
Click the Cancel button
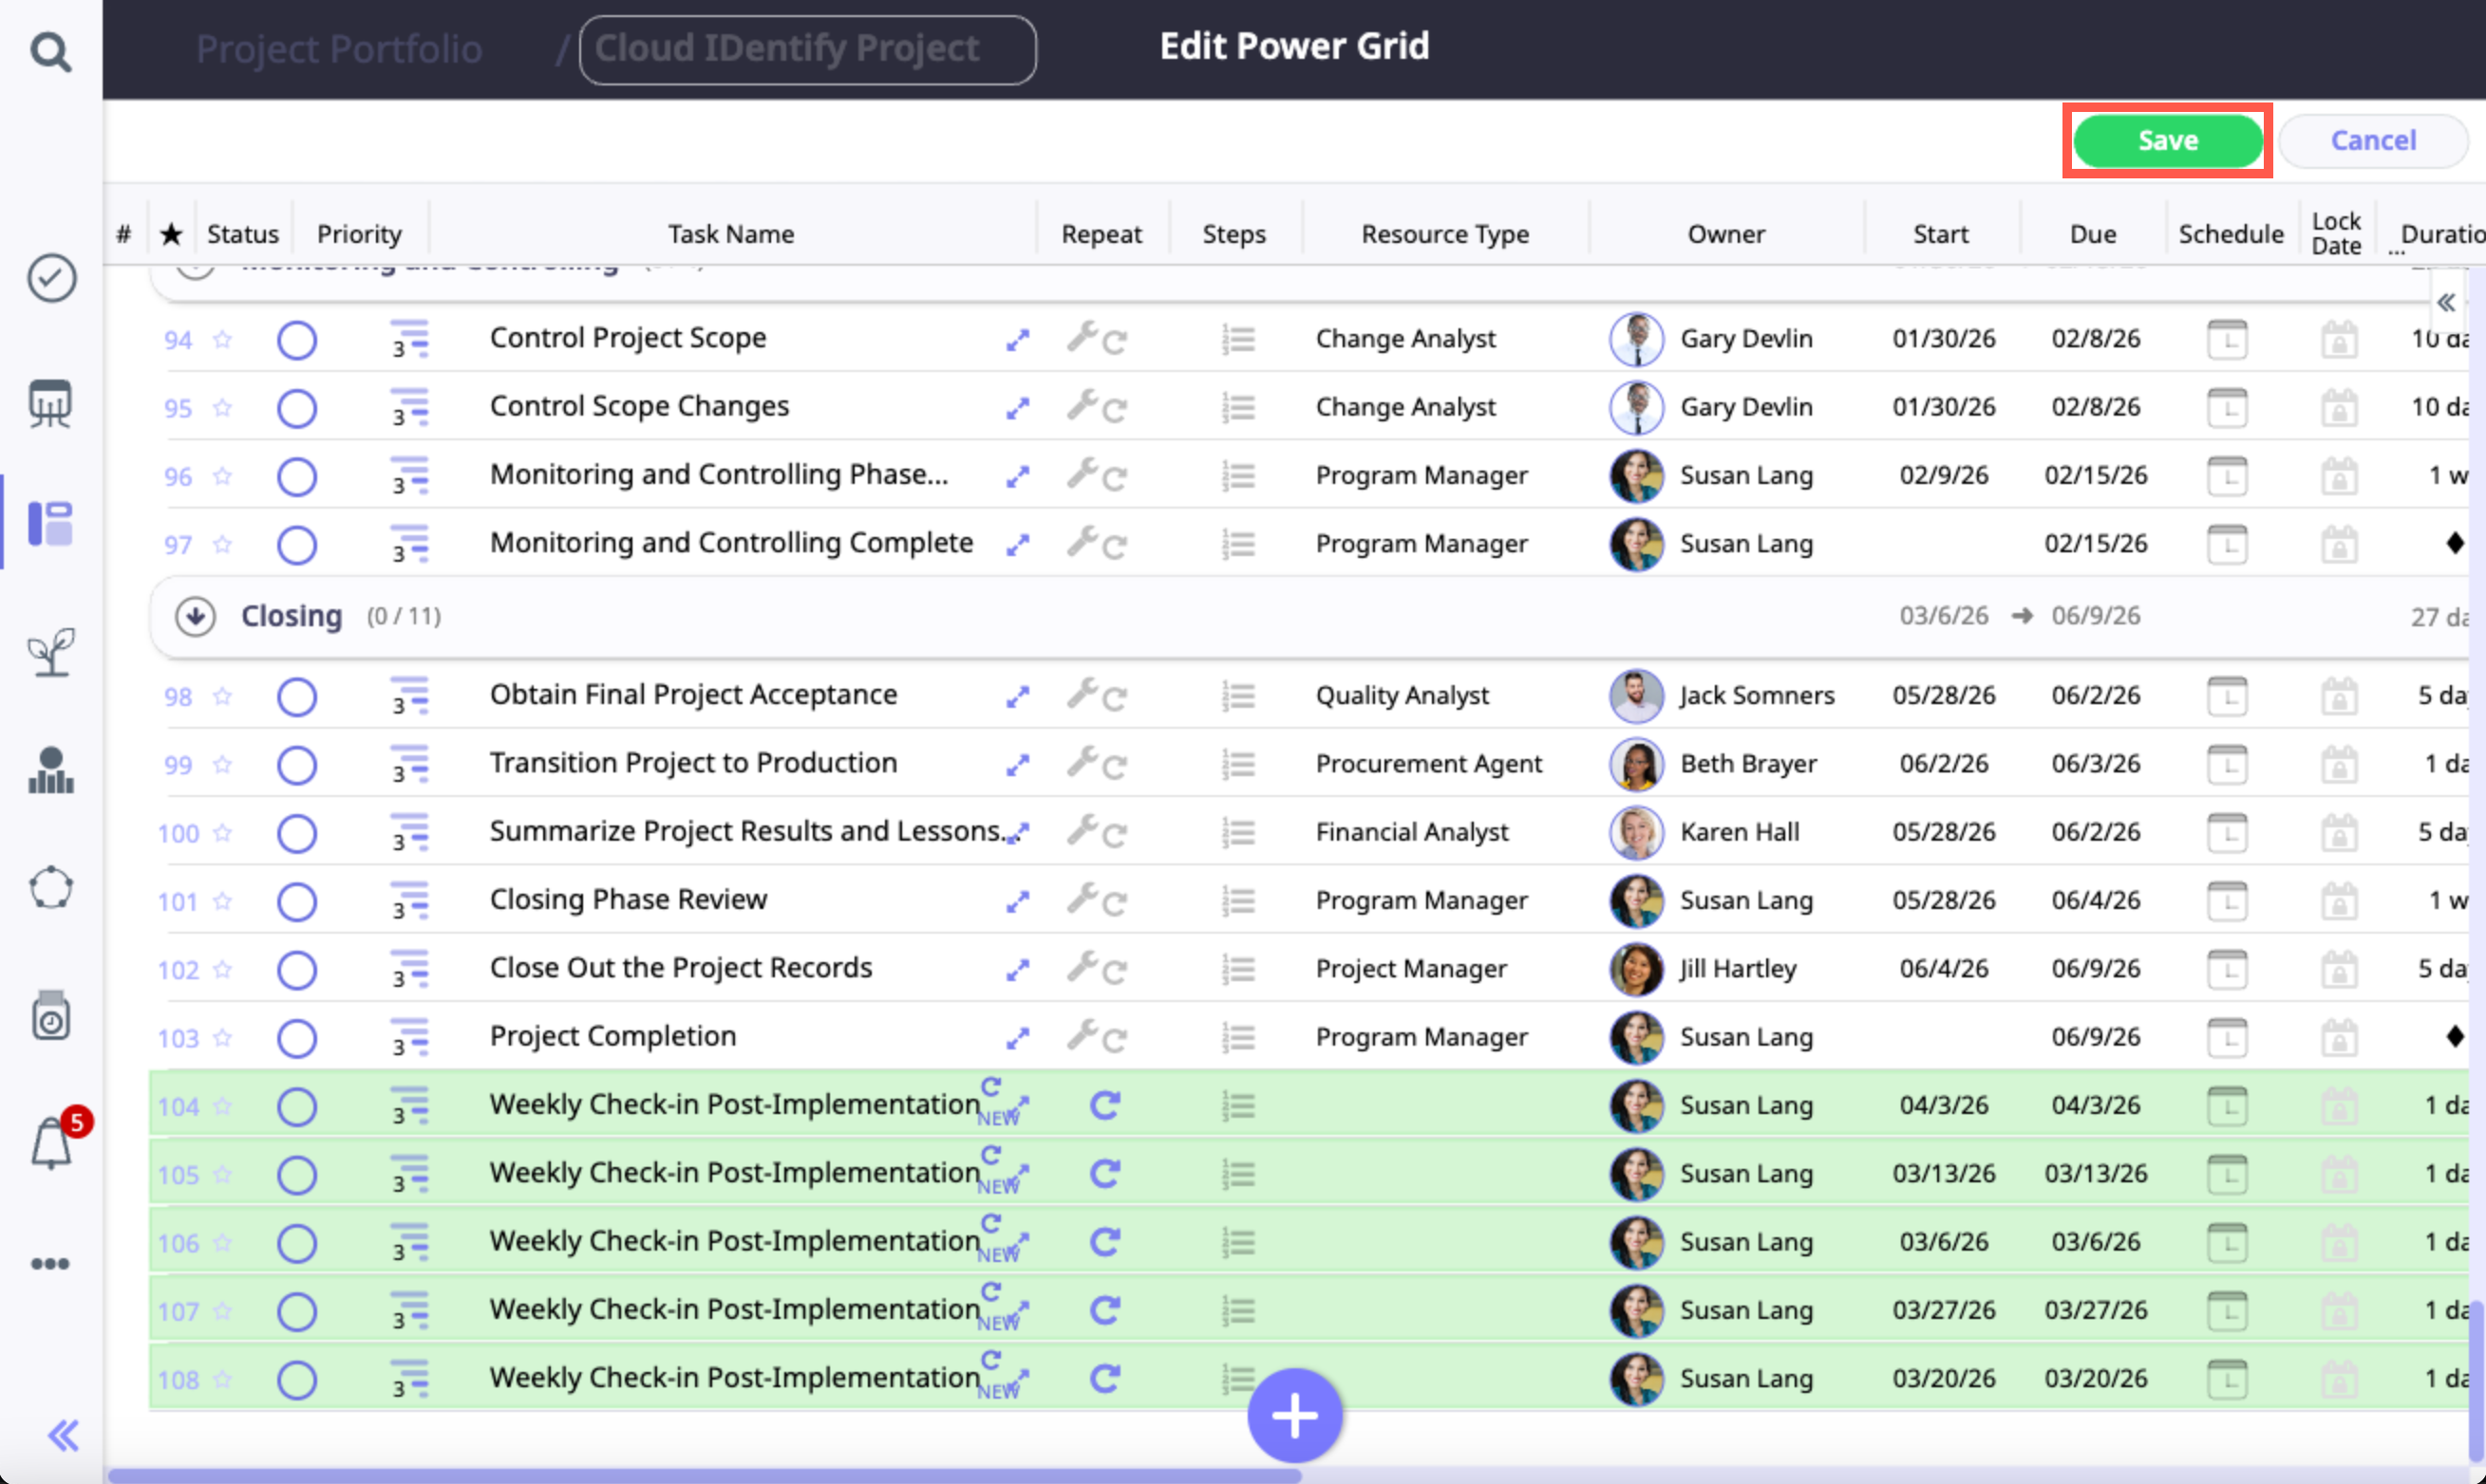tap(2372, 141)
